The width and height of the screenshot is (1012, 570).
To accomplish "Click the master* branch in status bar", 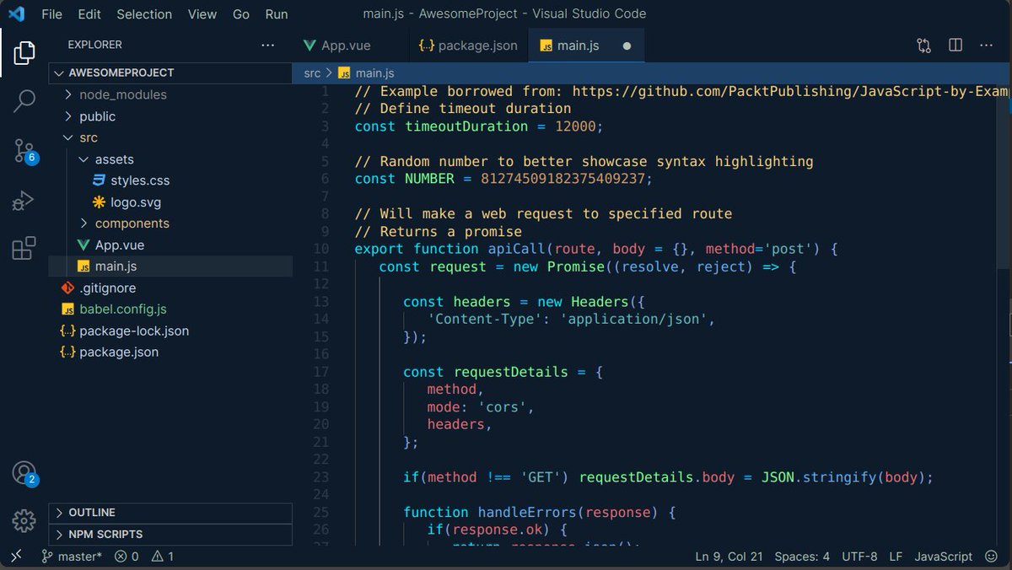I will (71, 557).
